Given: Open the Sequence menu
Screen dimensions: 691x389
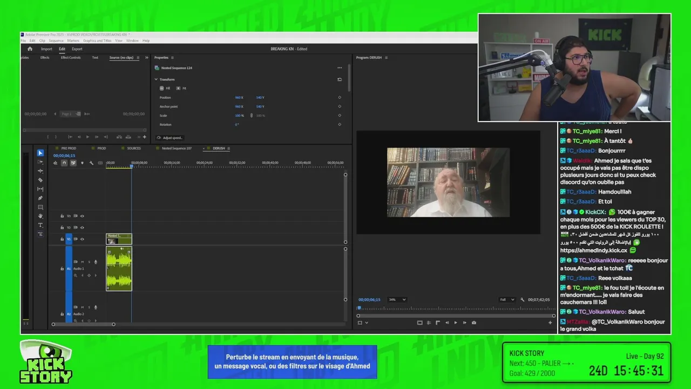Looking at the screenshot, I should click(56, 41).
